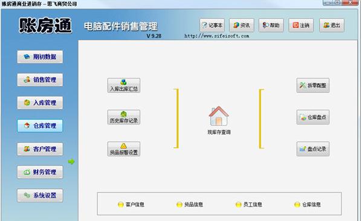Open the 现库存查询 house icon
Screen dimensions: 362x221
(x=219, y=117)
